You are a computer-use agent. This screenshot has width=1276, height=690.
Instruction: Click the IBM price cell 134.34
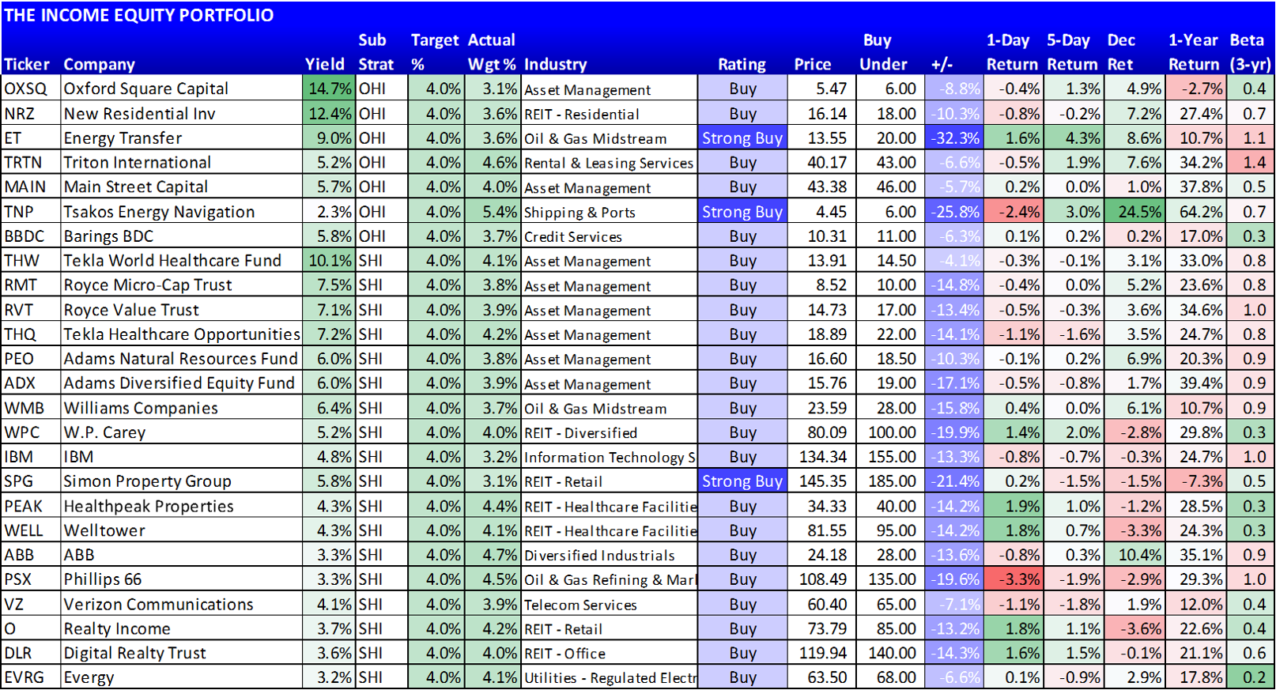(x=821, y=457)
